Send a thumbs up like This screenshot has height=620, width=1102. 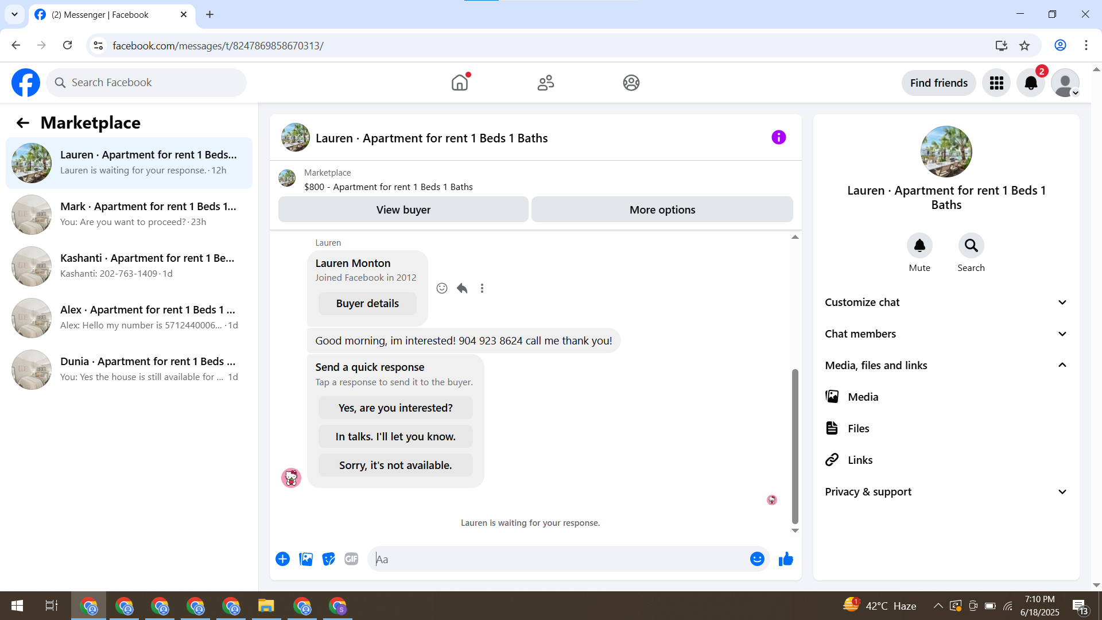point(786,559)
